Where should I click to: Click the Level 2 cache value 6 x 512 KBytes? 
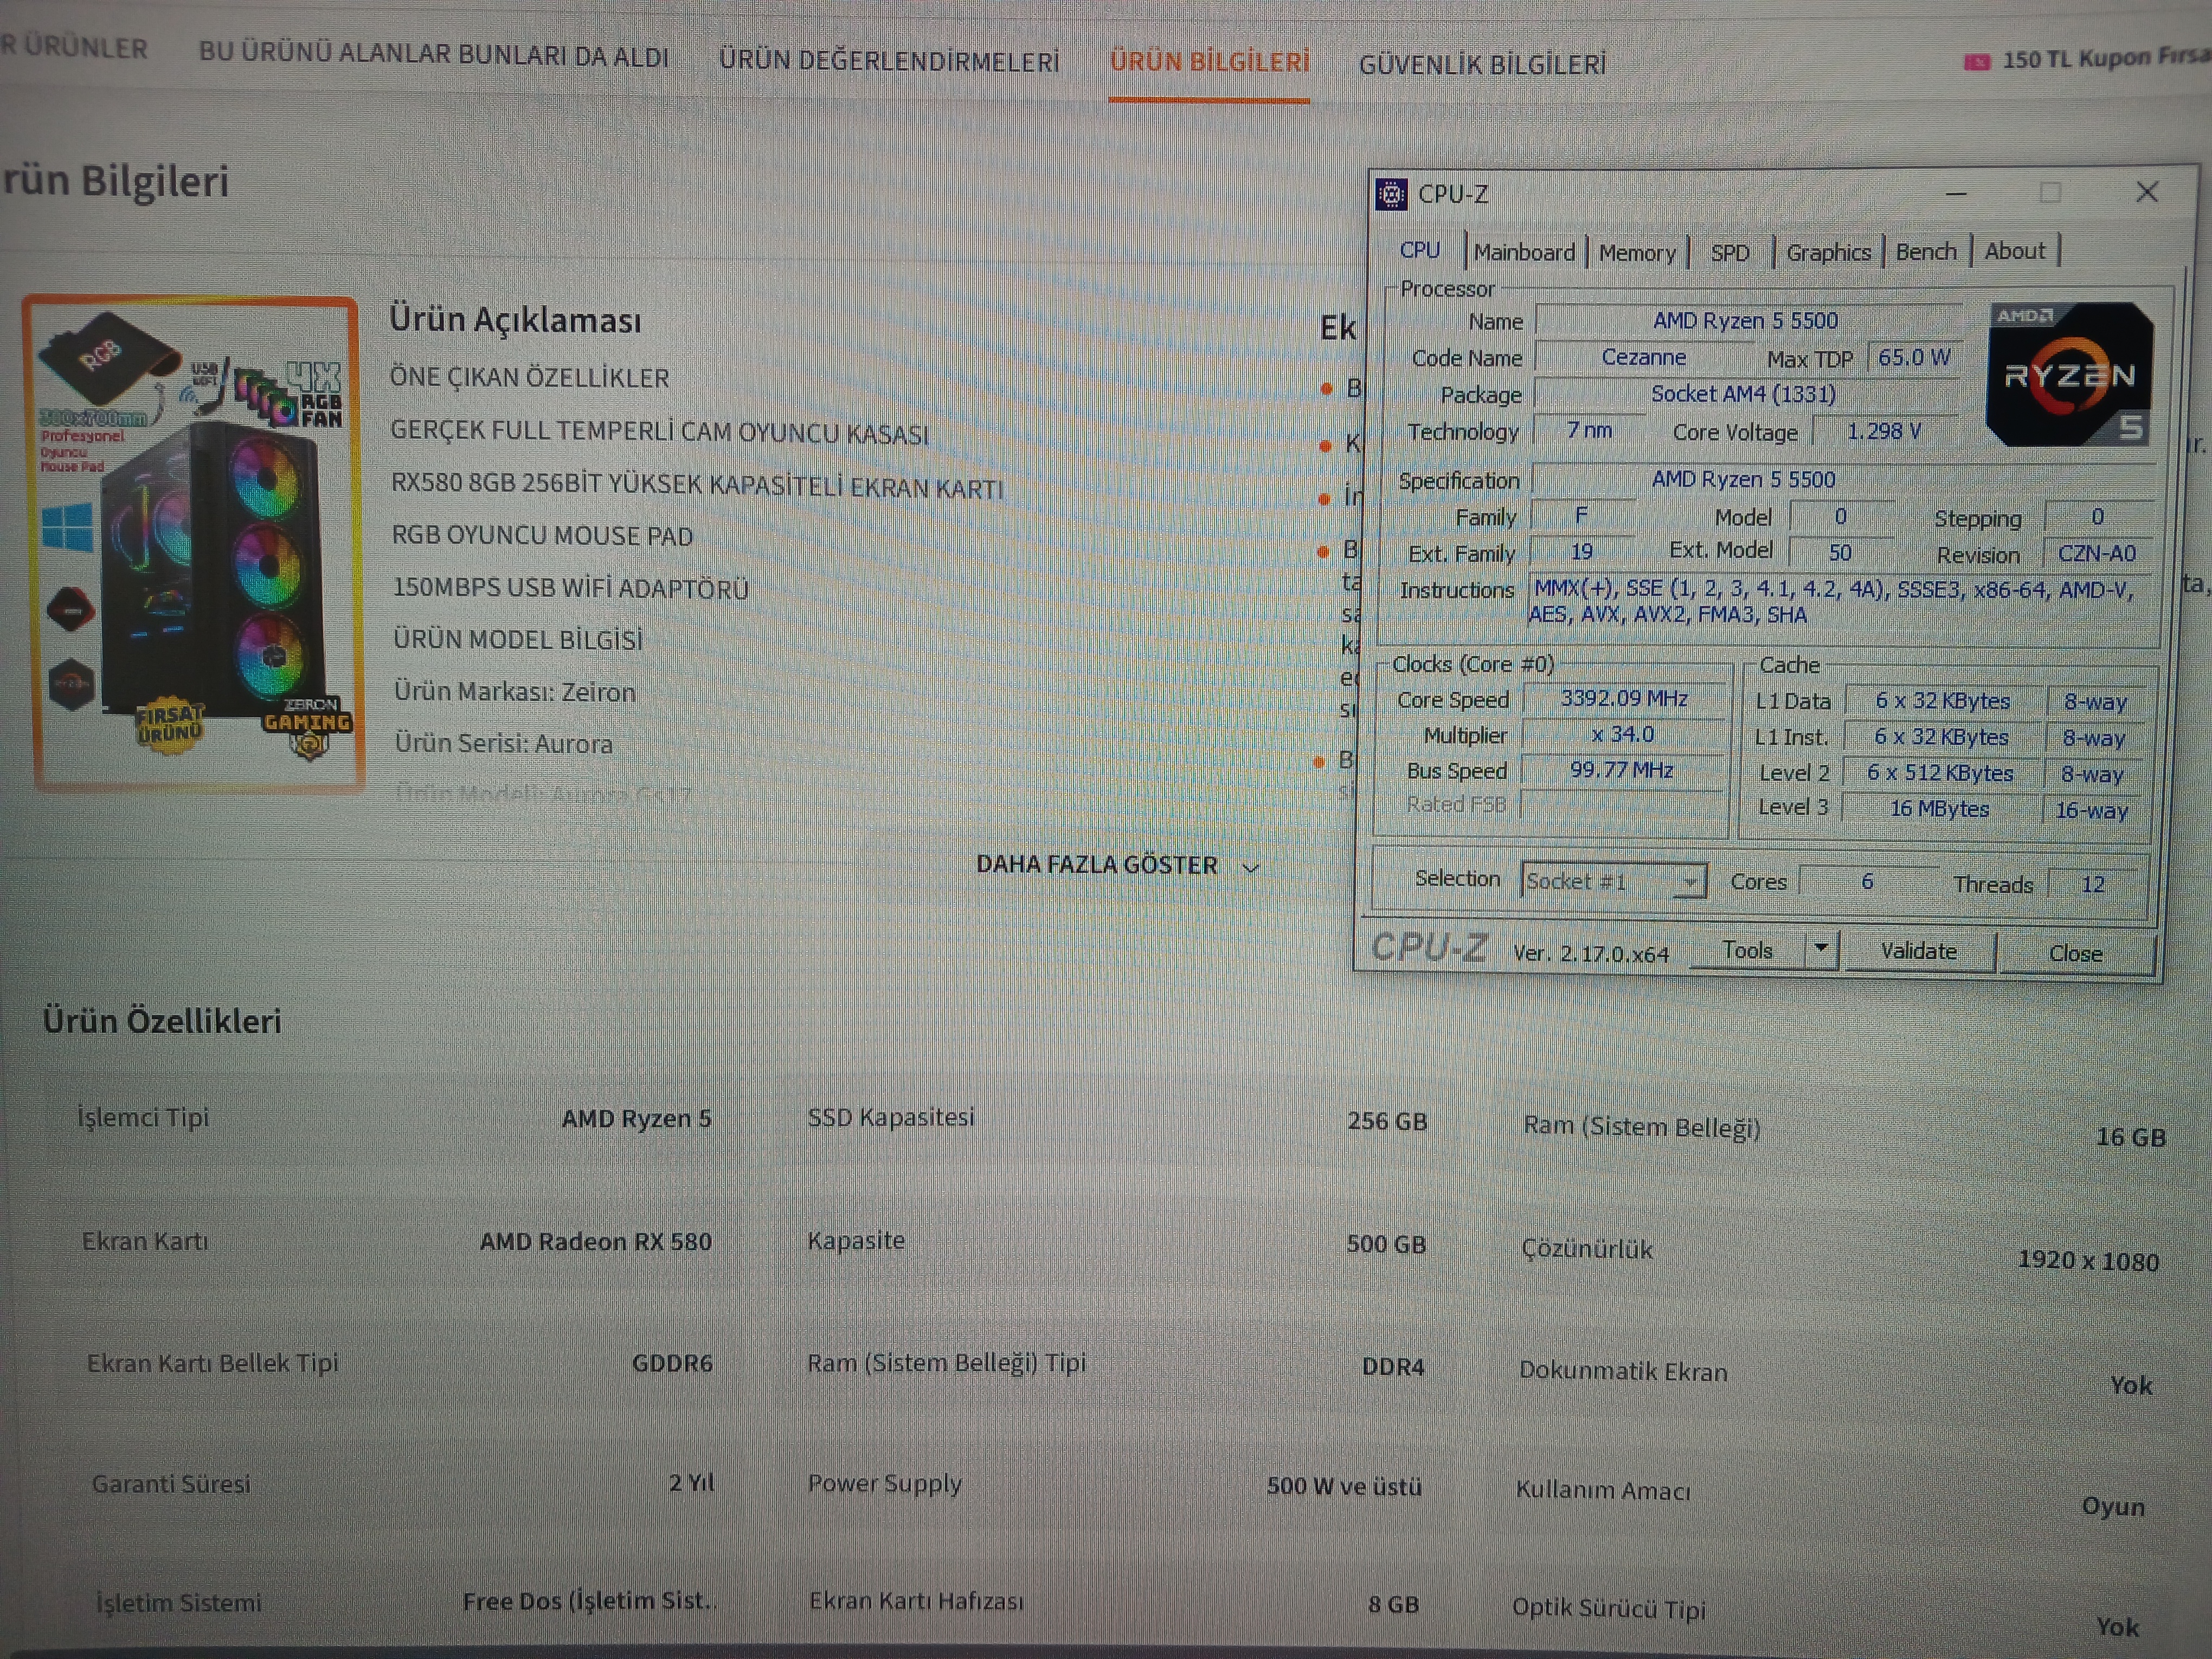pyautogui.click(x=1940, y=773)
